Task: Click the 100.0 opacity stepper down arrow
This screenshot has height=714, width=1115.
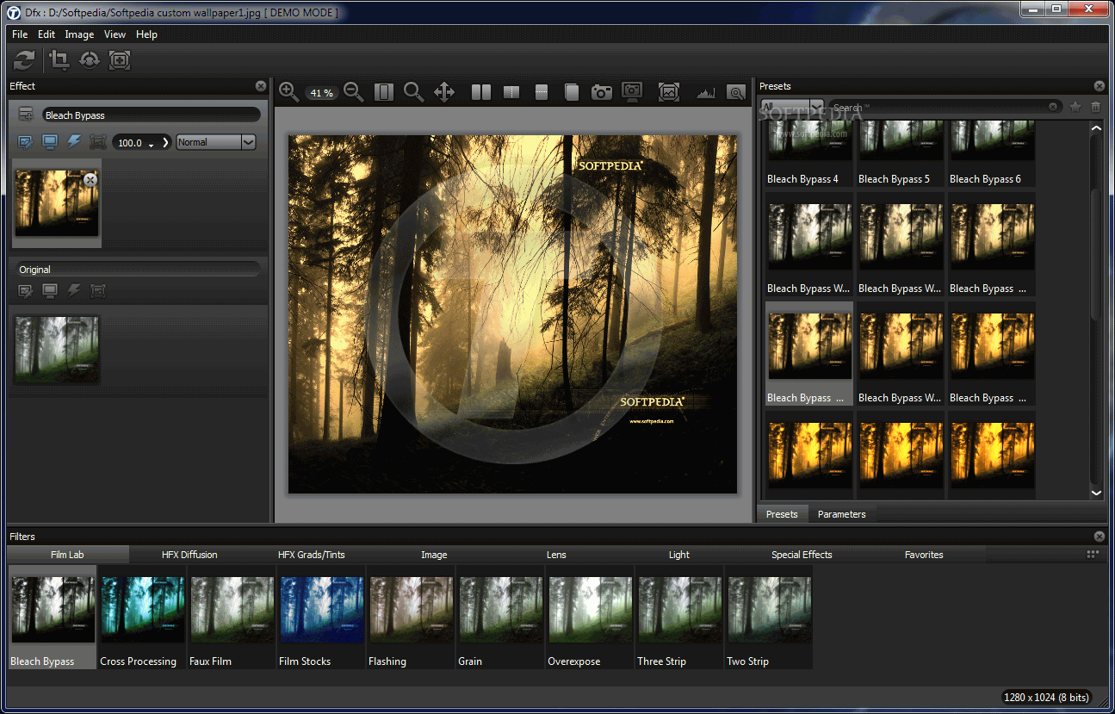Action: 152,146
